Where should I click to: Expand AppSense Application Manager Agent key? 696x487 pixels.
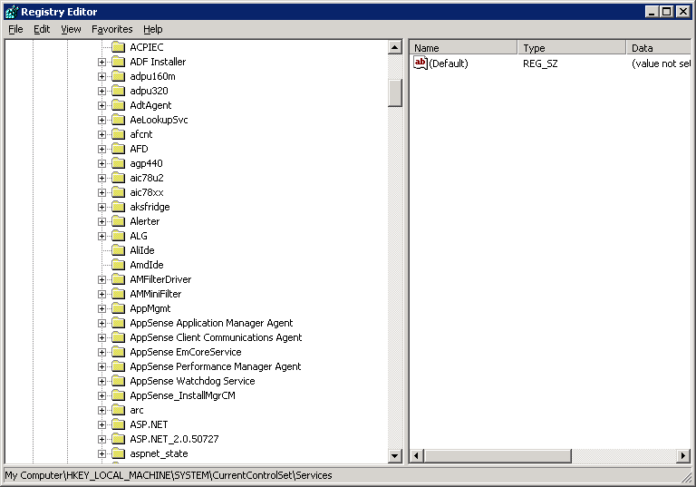point(101,324)
